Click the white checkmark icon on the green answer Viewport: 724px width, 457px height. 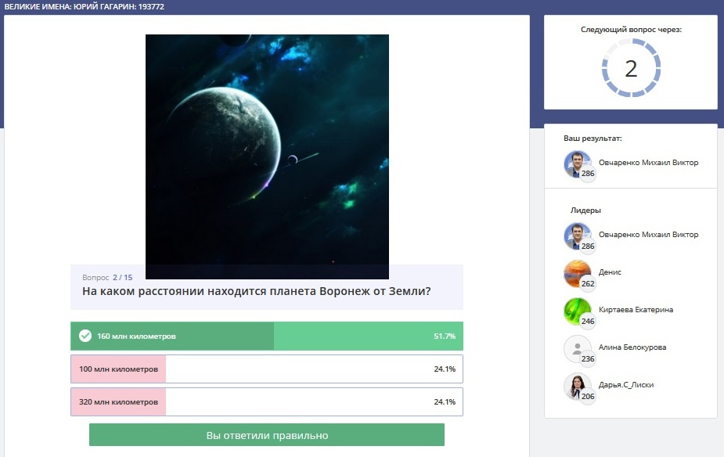[x=85, y=336]
